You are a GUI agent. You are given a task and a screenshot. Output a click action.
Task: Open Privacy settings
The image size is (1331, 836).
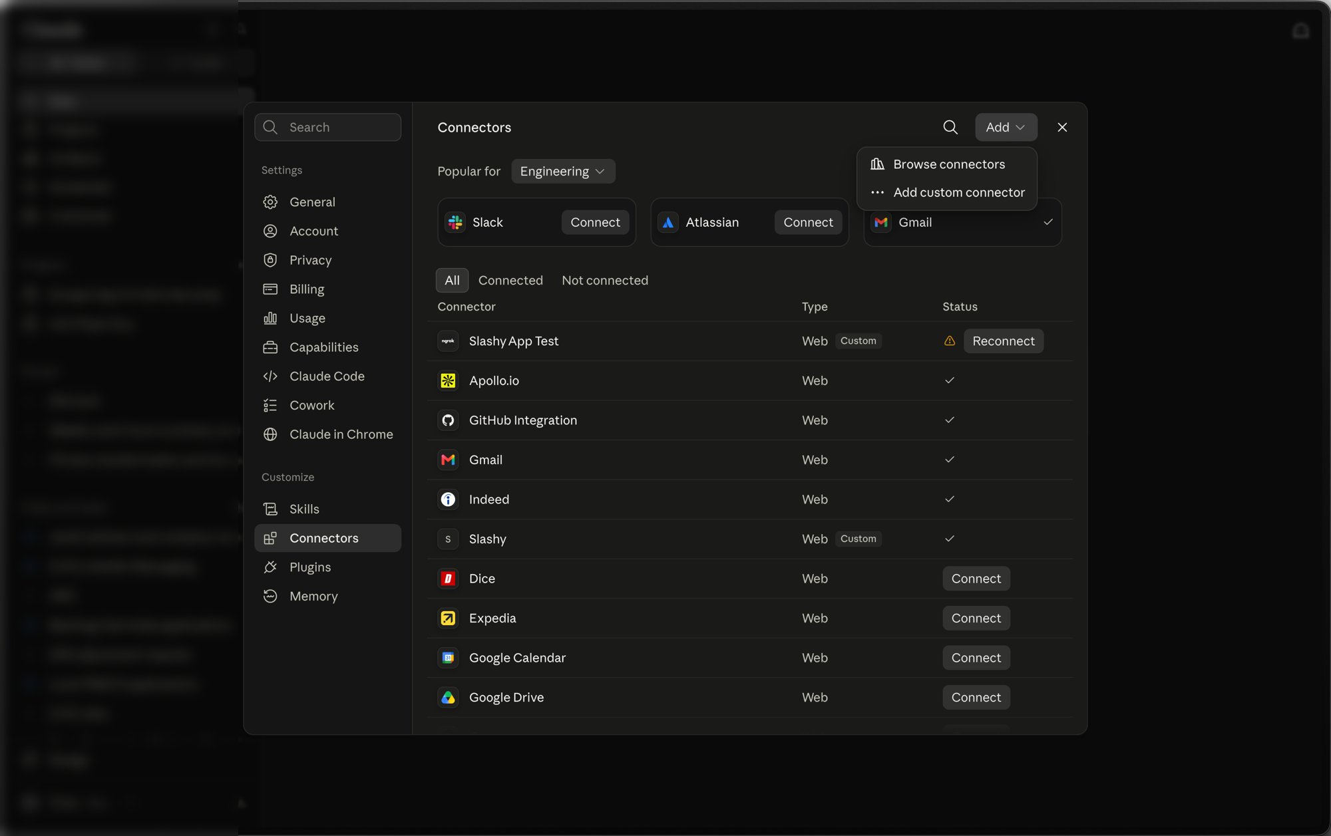point(327,260)
